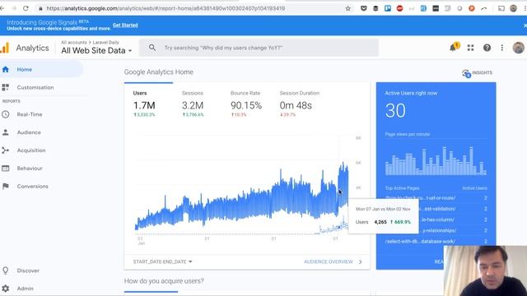
Task: Open Admin settings
Action: click(26, 289)
